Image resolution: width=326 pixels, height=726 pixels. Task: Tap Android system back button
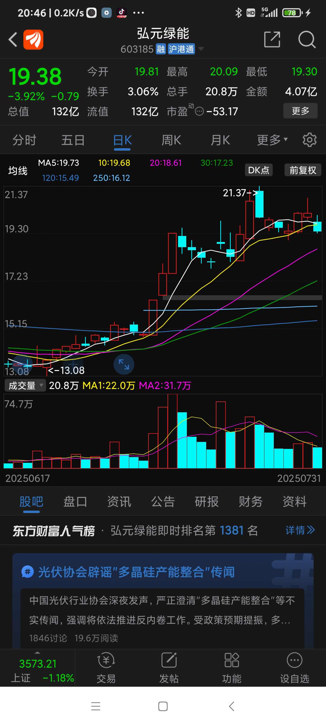click(232, 706)
